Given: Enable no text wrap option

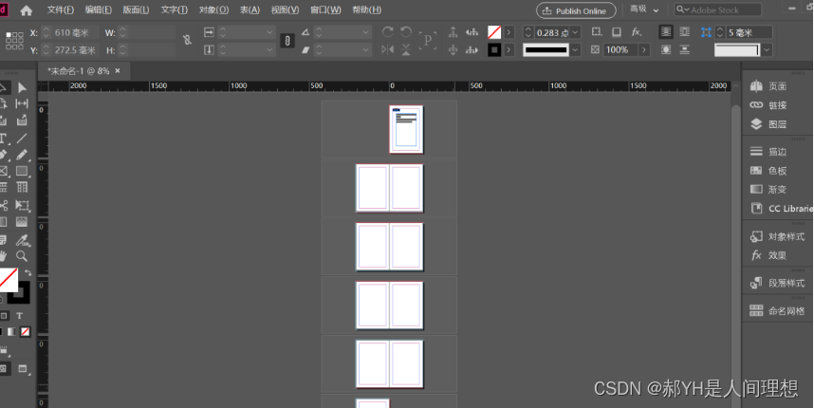Looking at the screenshot, I should click(666, 32).
